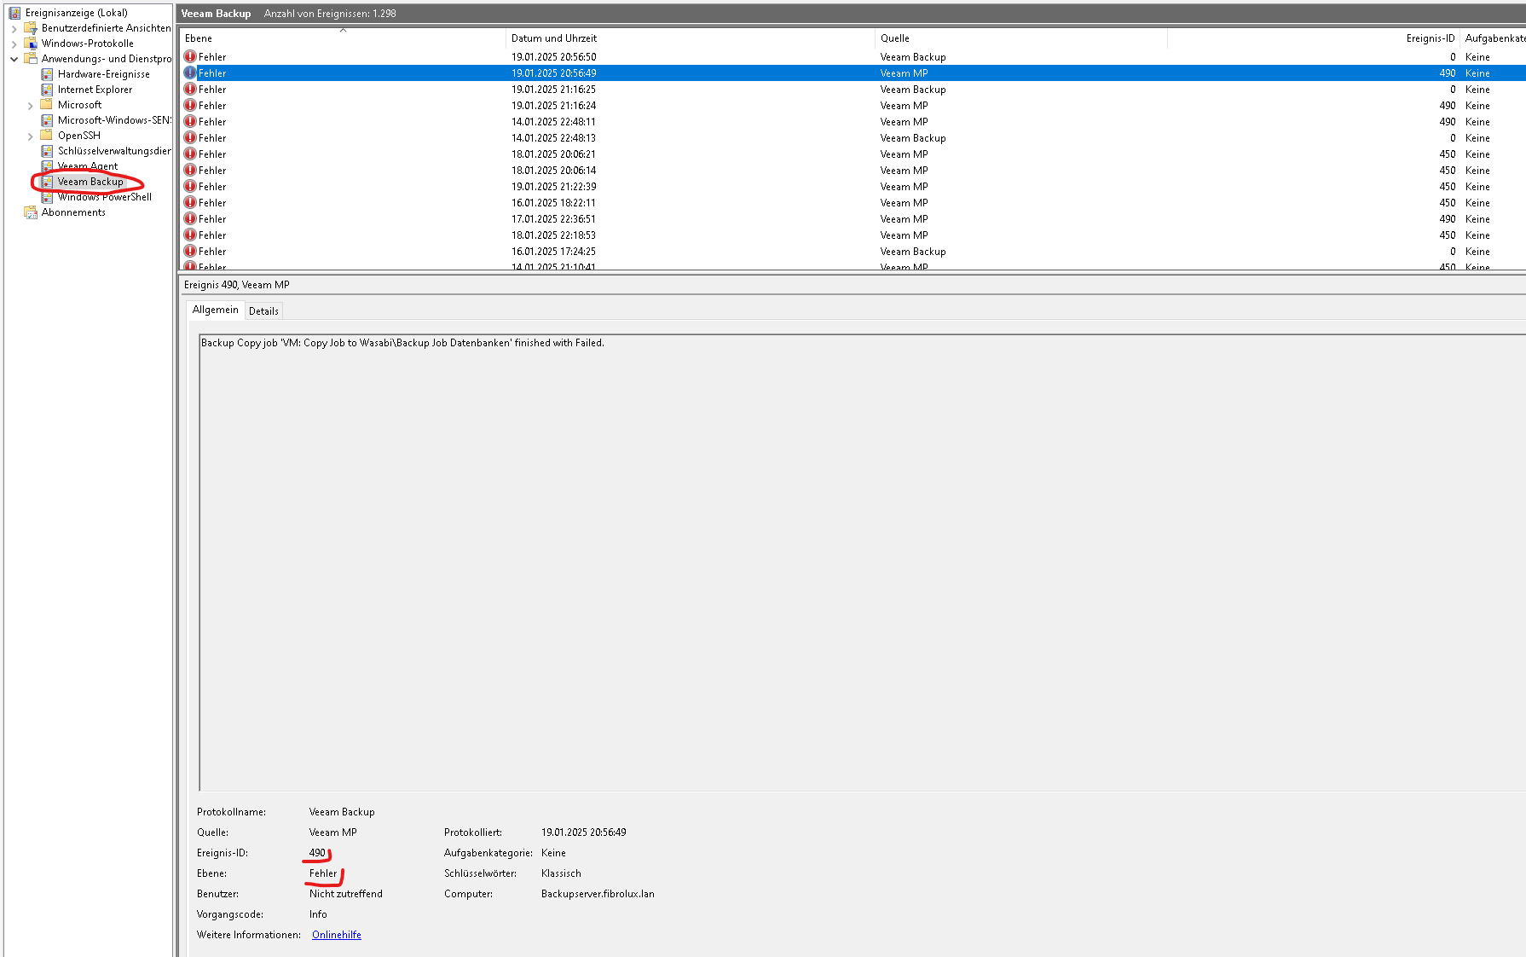Open the Details tab
Screen dimensions: 1526x957
263,311
